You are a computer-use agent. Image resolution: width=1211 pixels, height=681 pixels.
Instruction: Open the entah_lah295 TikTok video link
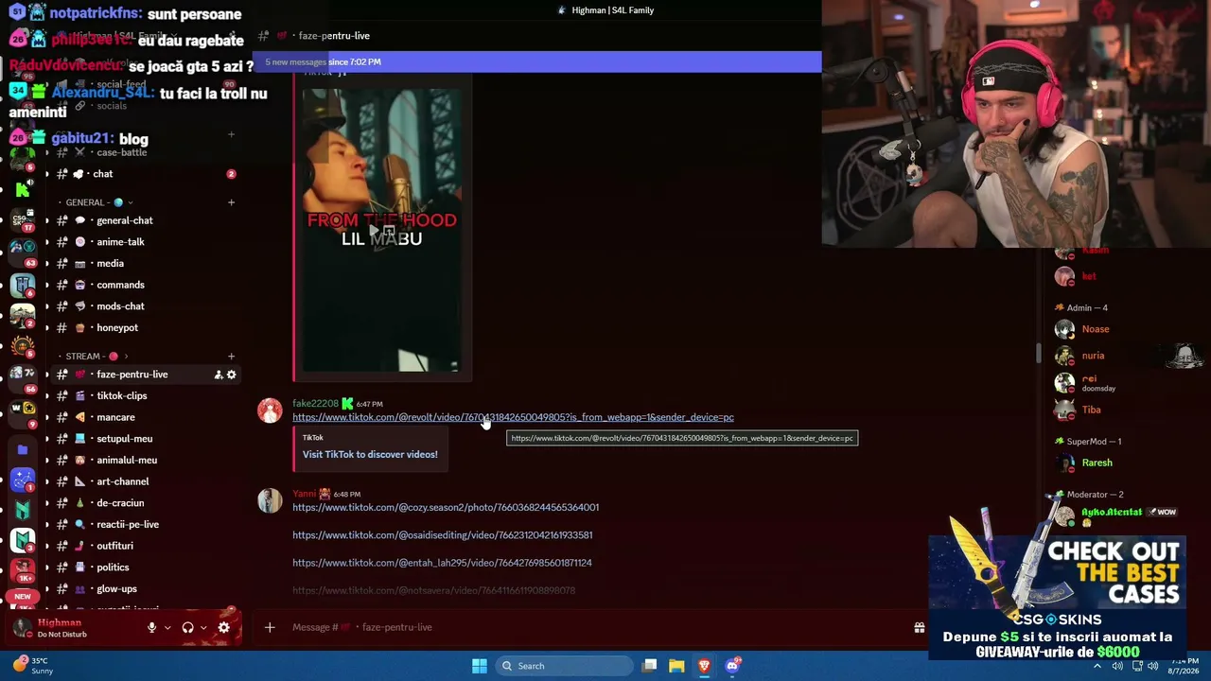click(442, 563)
